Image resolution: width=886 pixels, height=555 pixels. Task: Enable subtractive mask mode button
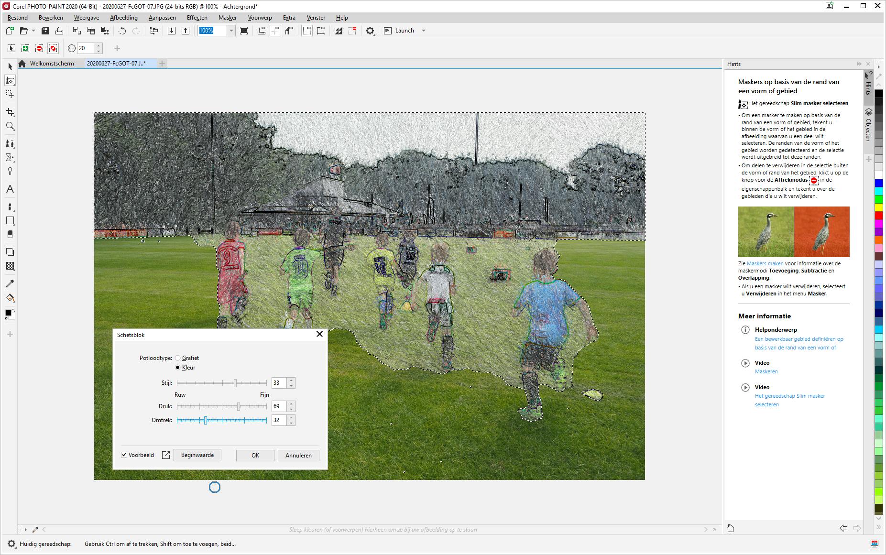39,48
